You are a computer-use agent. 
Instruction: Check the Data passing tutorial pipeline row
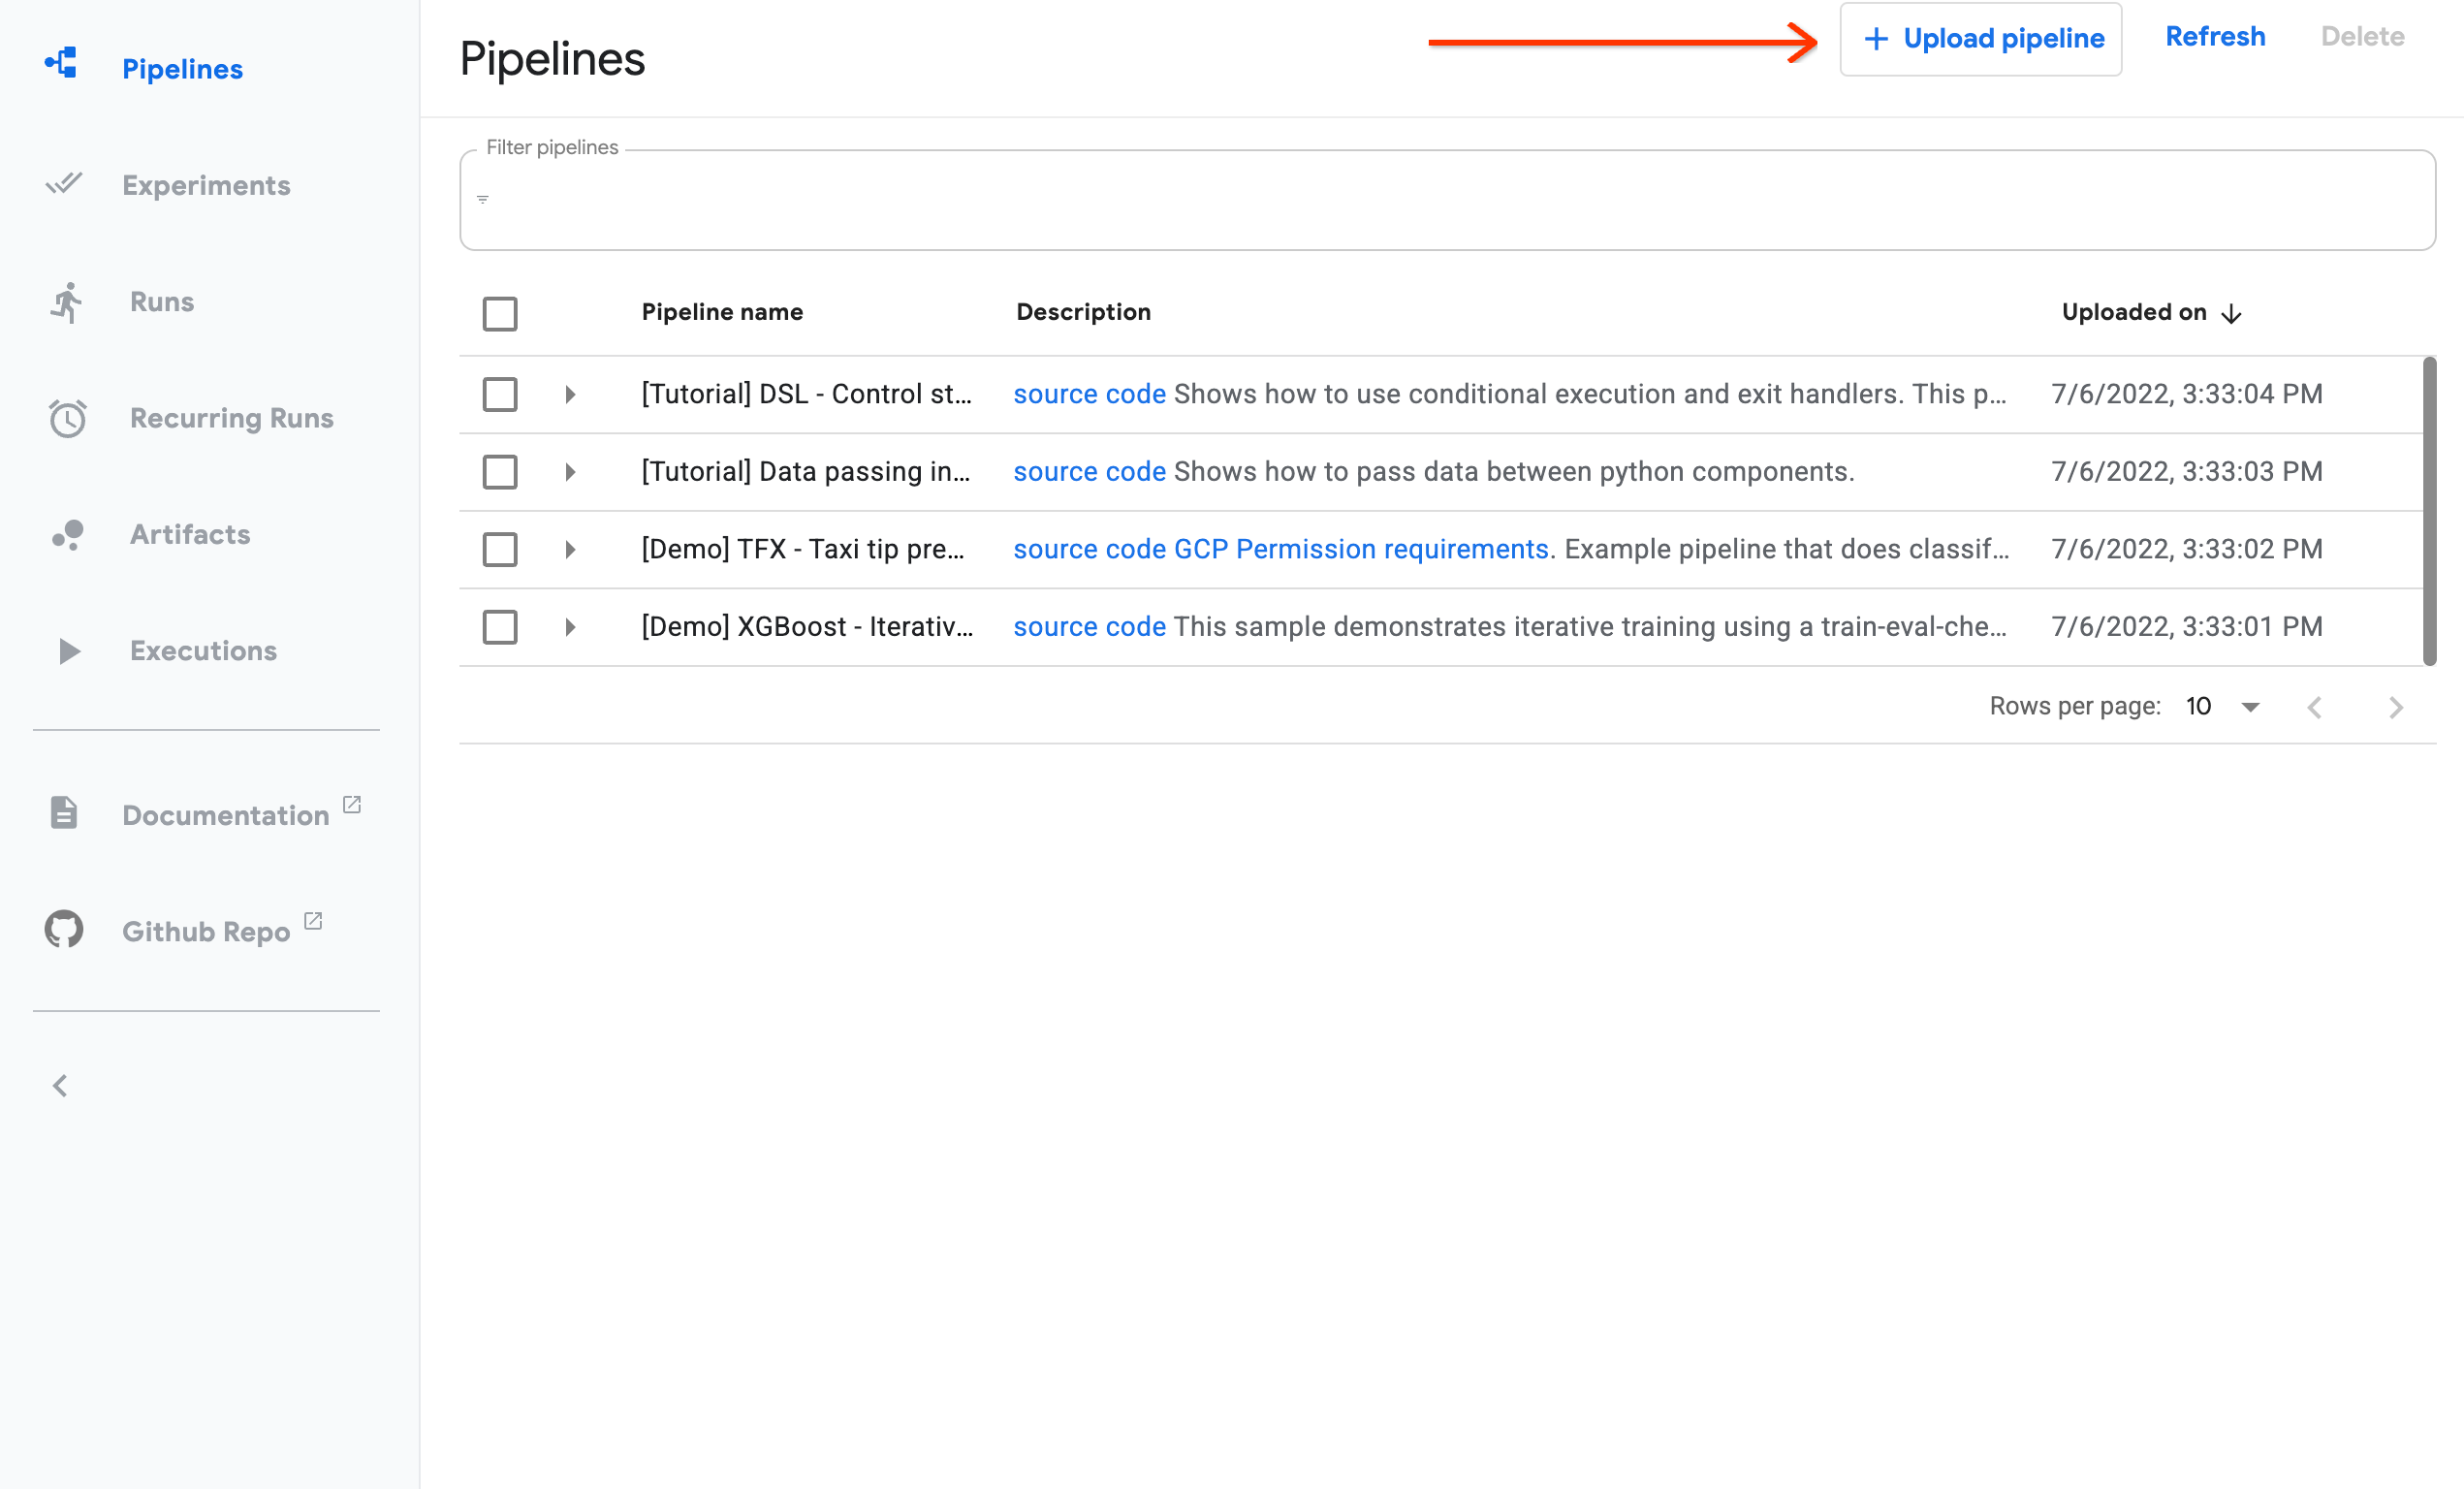(500, 472)
